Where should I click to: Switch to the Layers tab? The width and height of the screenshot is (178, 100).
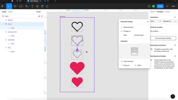(4, 12)
